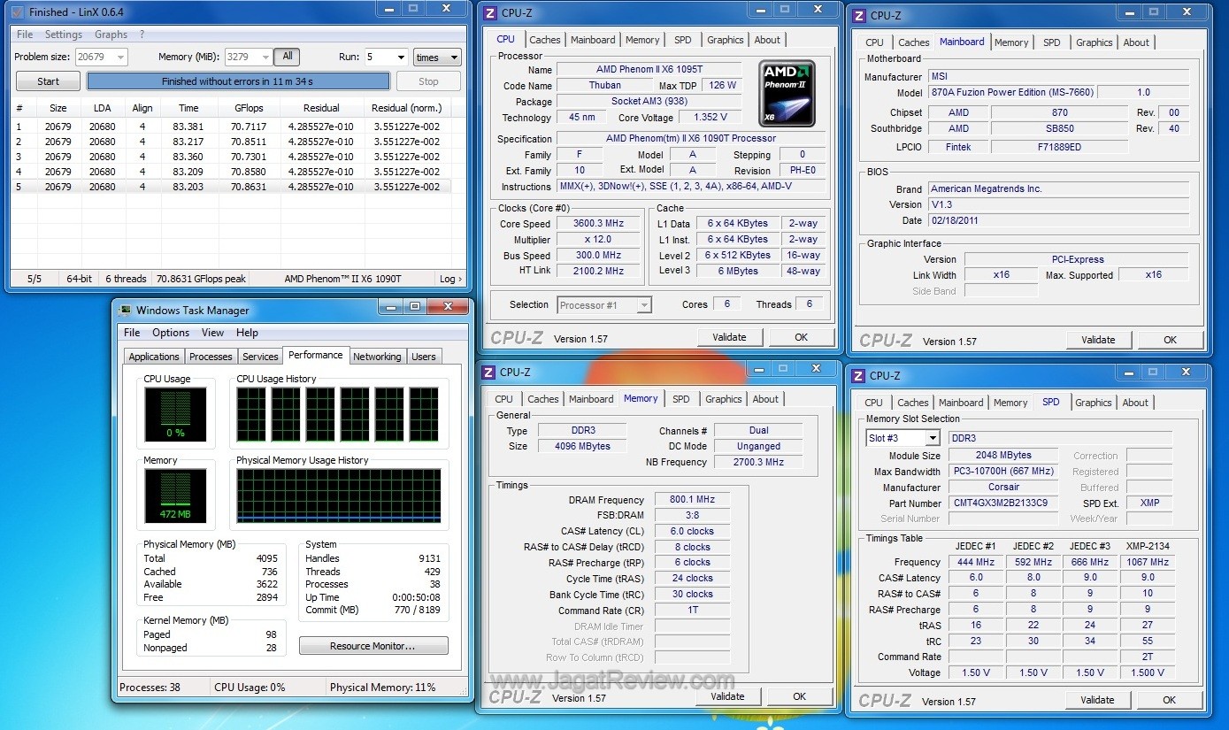
Task: Open the Log link in LinX status bar
Action: tap(450, 279)
